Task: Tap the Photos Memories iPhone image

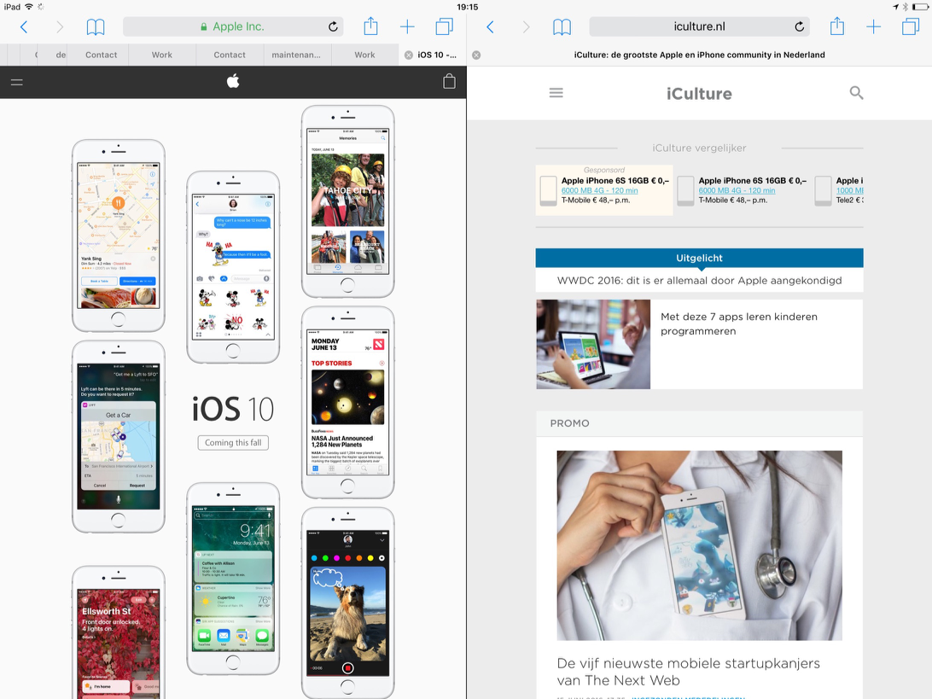Action: (x=347, y=201)
